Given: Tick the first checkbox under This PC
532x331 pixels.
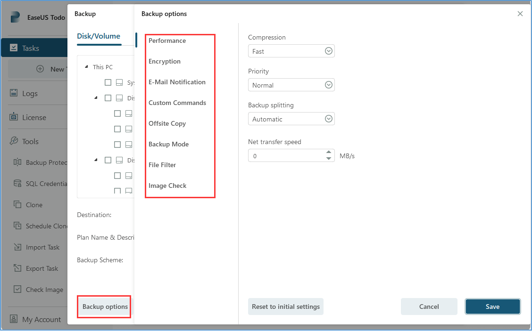Looking at the screenshot, I should [x=108, y=82].
